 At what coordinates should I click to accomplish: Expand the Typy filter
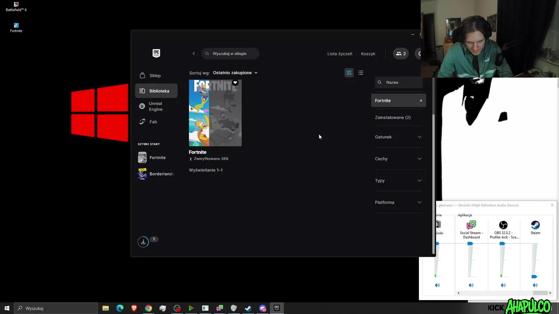tap(398, 181)
